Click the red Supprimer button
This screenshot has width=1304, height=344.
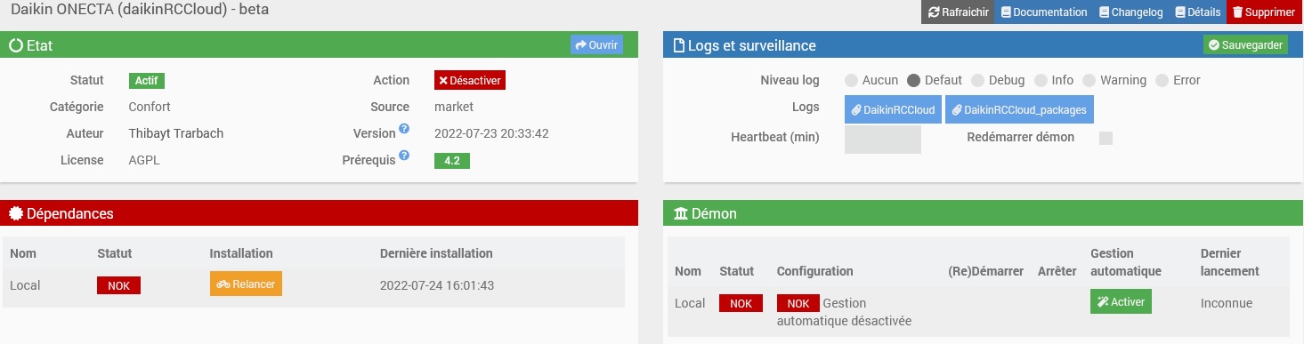click(1265, 12)
